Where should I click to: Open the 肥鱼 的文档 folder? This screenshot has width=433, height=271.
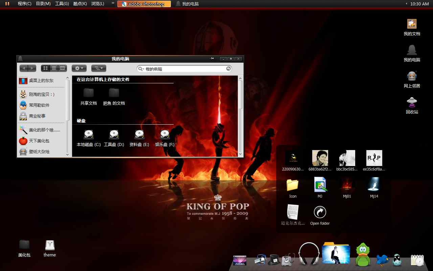(x=114, y=97)
